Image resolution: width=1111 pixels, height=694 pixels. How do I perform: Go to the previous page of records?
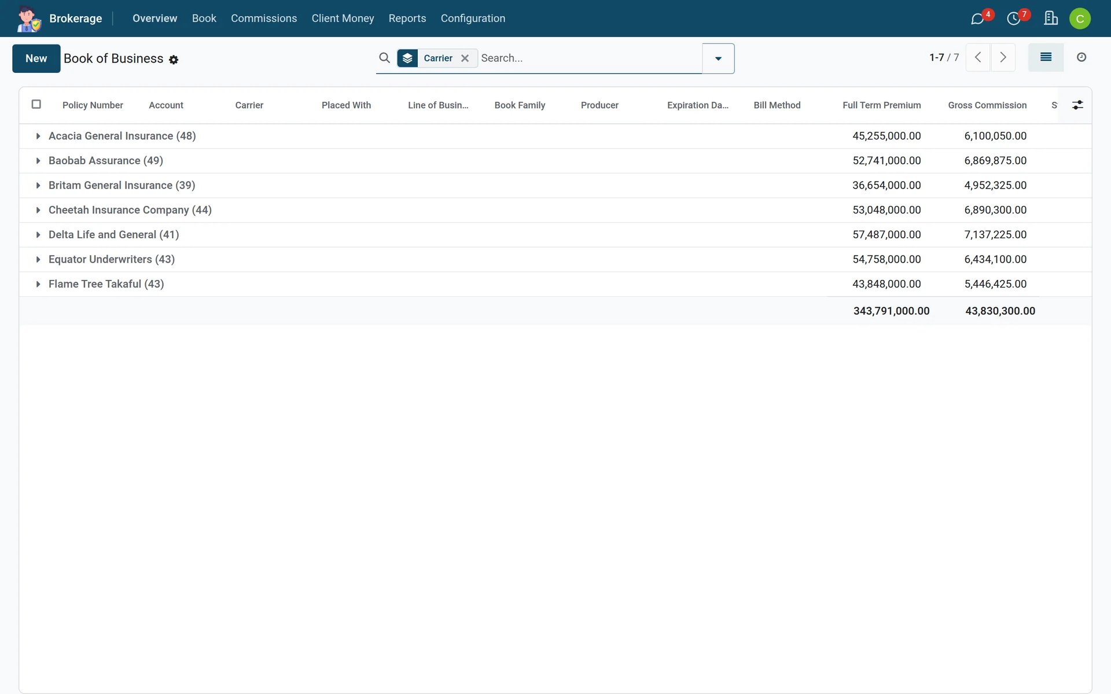click(978, 57)
